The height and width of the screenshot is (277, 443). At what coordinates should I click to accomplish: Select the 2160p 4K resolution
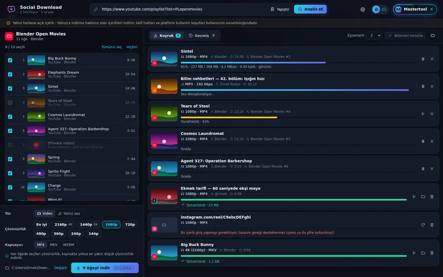[63, 224]
